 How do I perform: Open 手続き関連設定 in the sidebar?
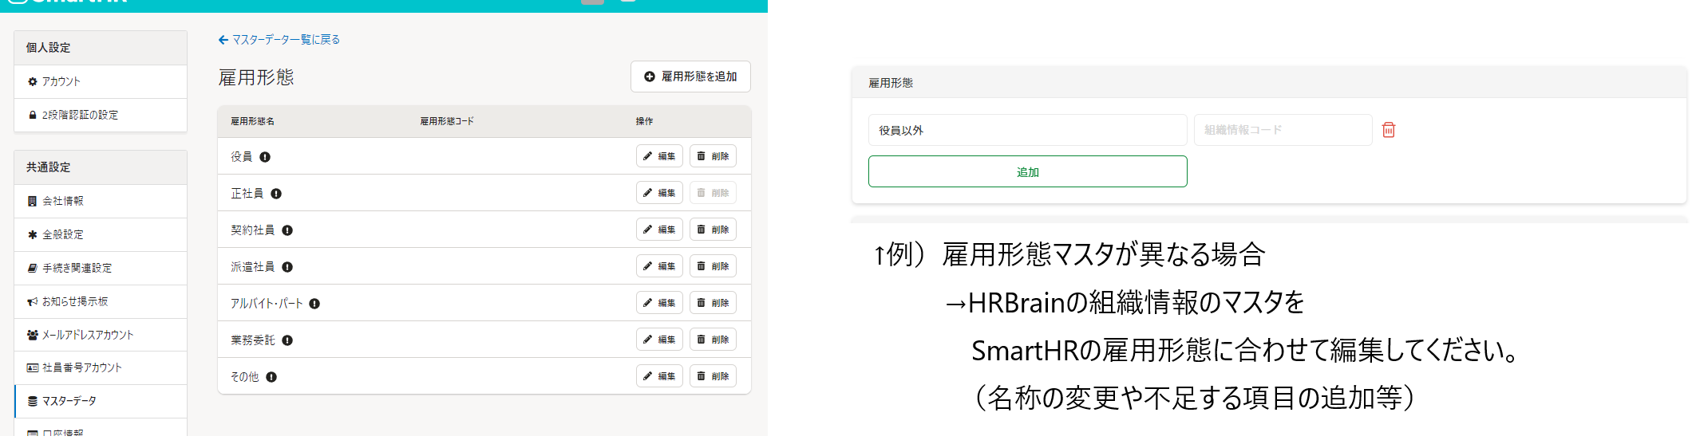101,268
